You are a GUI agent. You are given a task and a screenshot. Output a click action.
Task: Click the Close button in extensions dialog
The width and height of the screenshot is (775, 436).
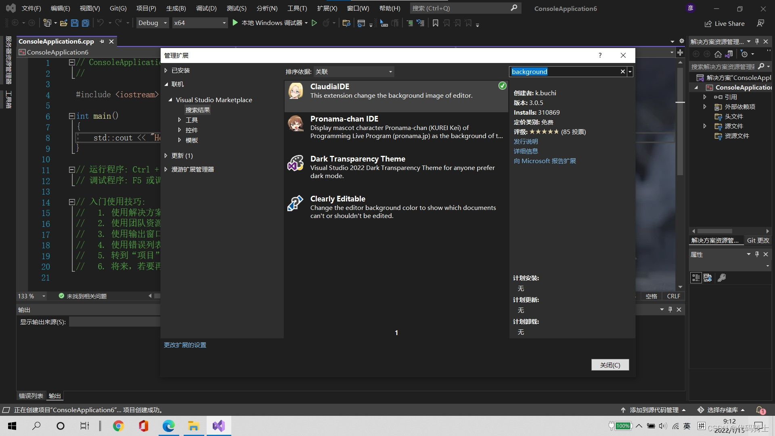tap(610, 365)
